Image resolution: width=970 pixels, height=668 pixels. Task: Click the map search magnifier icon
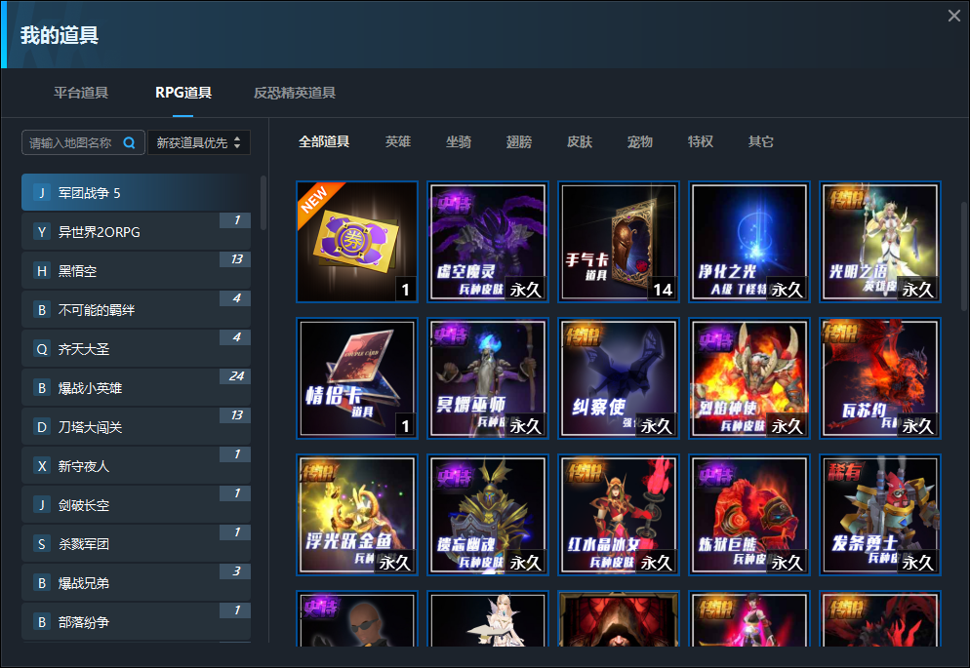point(129,142)
